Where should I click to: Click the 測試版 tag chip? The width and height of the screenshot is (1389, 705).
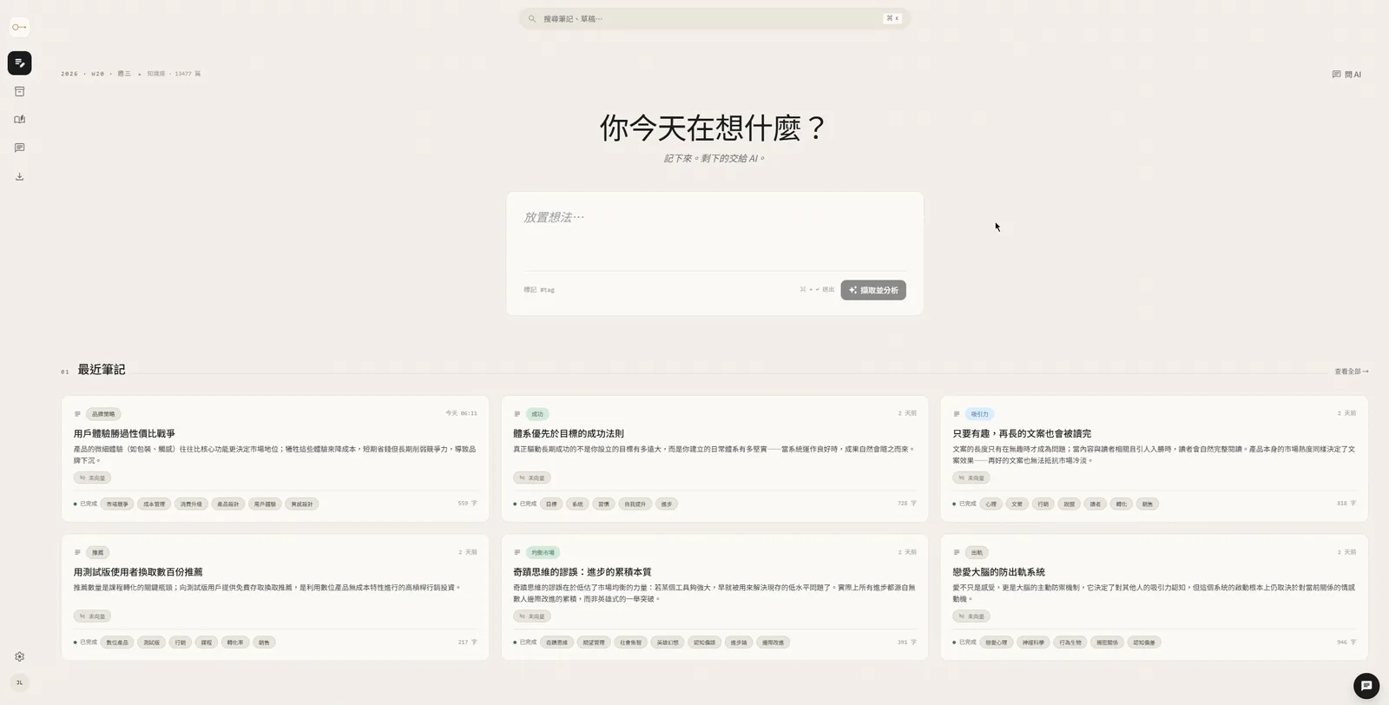pyautogui.click(x=151, y=643)
